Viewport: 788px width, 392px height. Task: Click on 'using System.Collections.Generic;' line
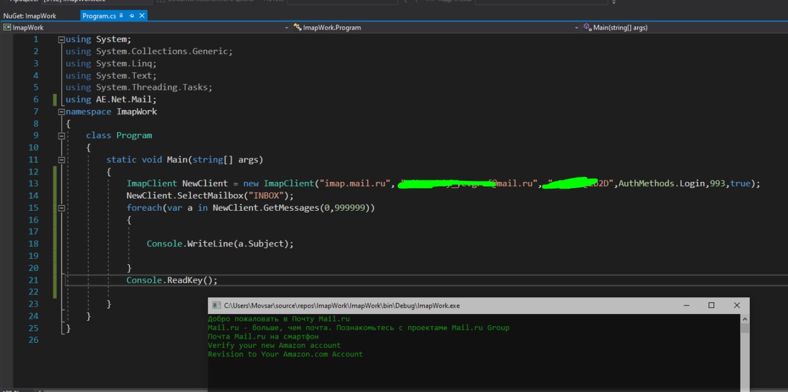click(x=149, y=52)
